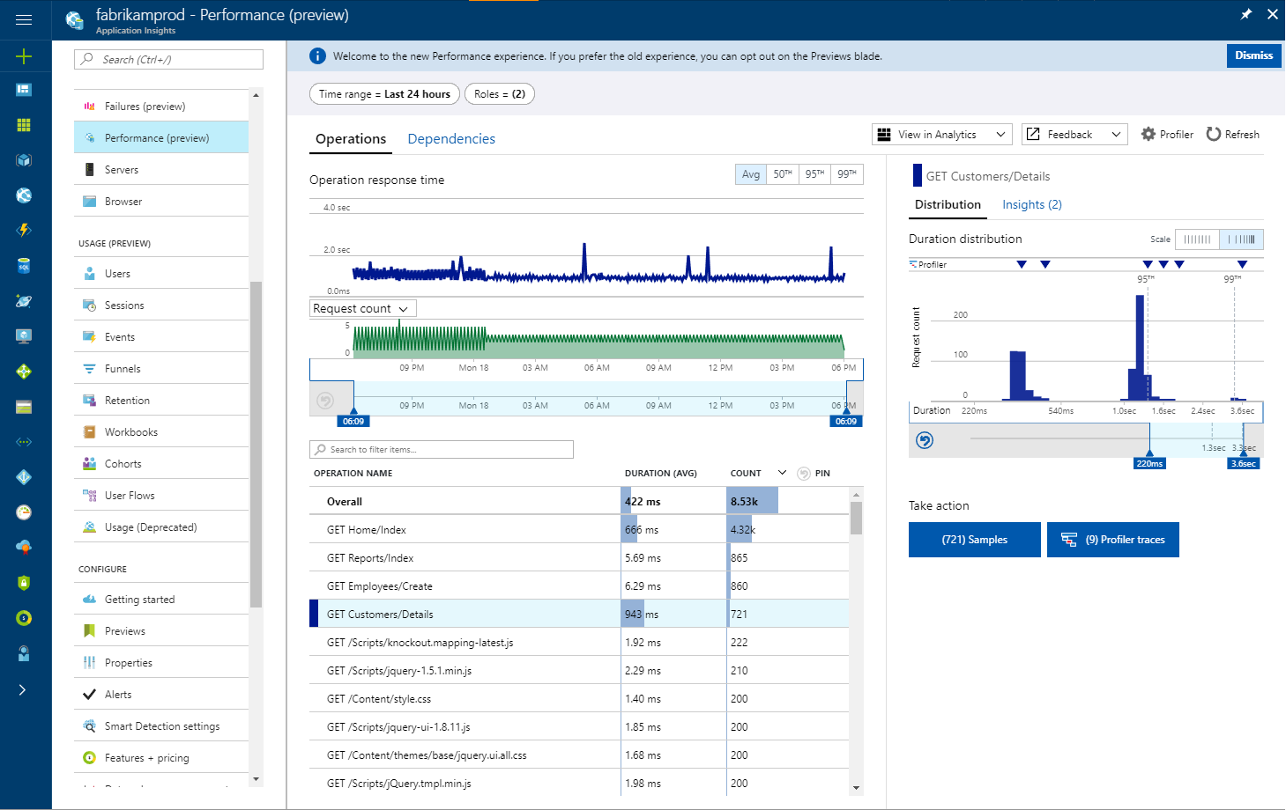Reset duration range with circular arrow icon
Image resolution: width=1286 pixels, height=810 pixels.
[925, 440]
